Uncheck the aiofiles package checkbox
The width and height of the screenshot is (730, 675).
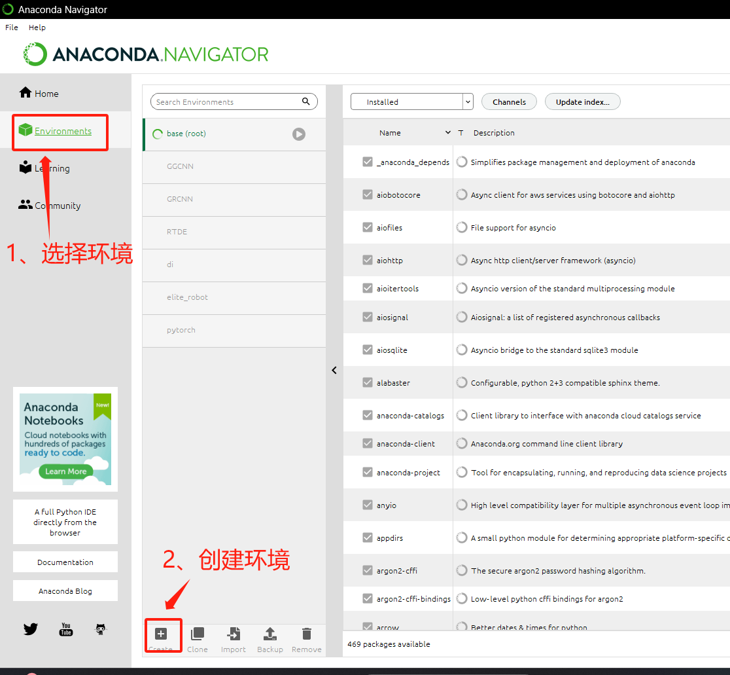368,227
